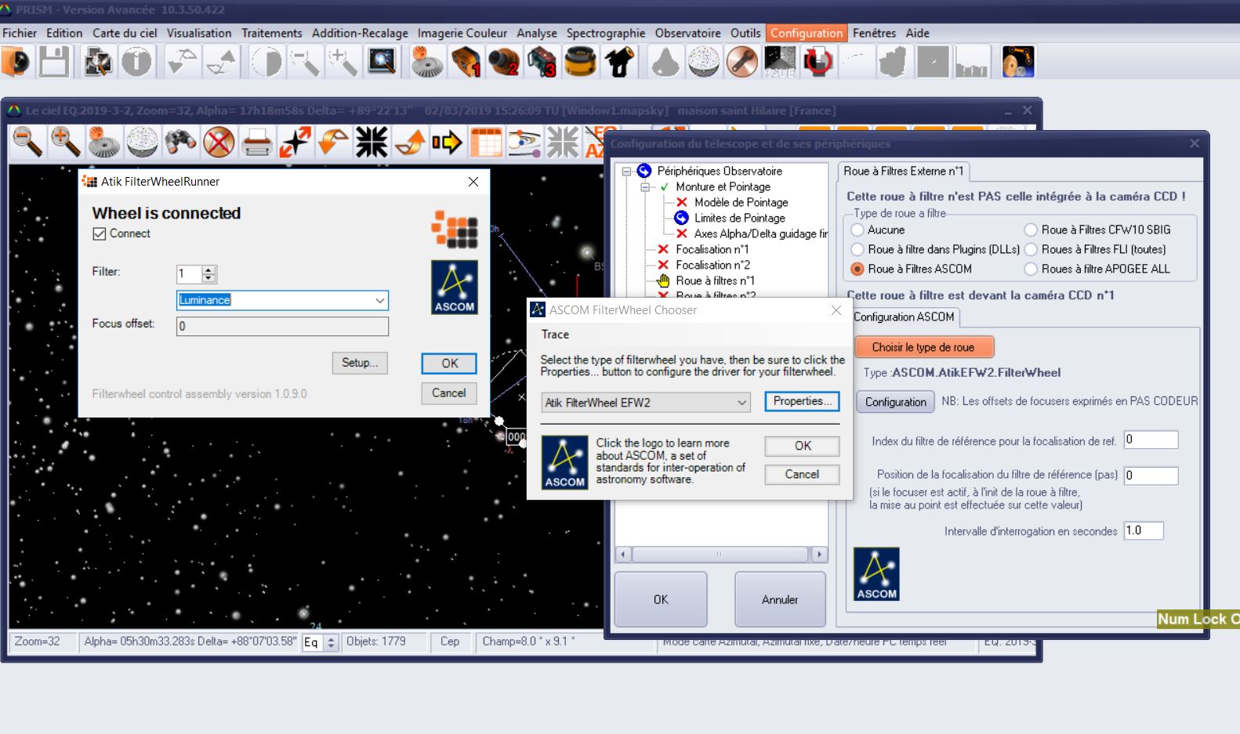Click the zoom out magnifier in sky map toolbar
The image size is (1240, 734).
[27, 142]
